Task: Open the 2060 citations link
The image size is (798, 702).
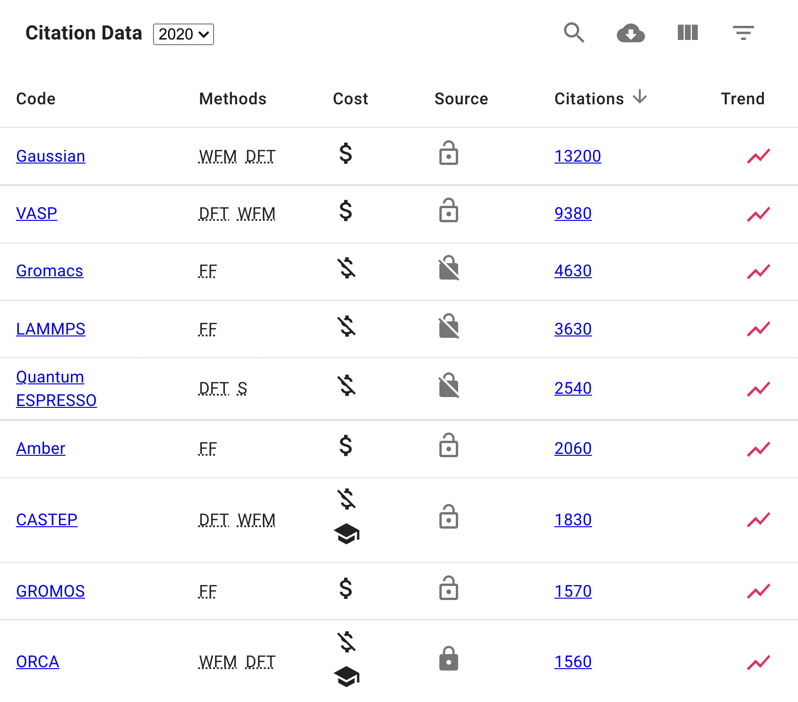Action: (573, 448)
